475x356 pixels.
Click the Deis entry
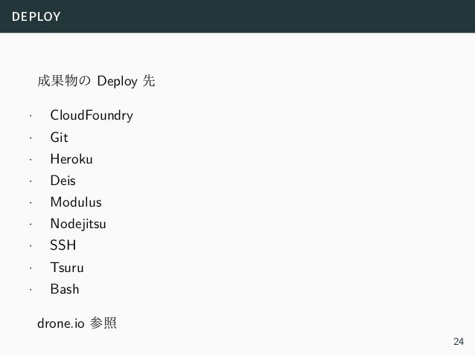(63, 181)
